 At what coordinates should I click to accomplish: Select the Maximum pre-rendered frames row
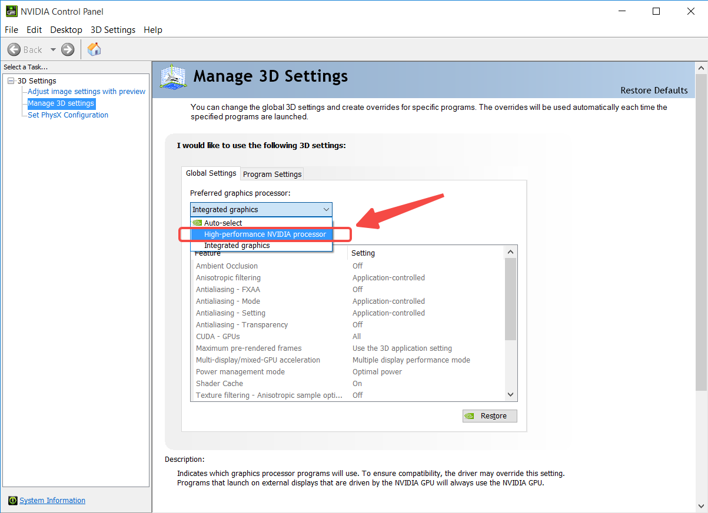347,348
